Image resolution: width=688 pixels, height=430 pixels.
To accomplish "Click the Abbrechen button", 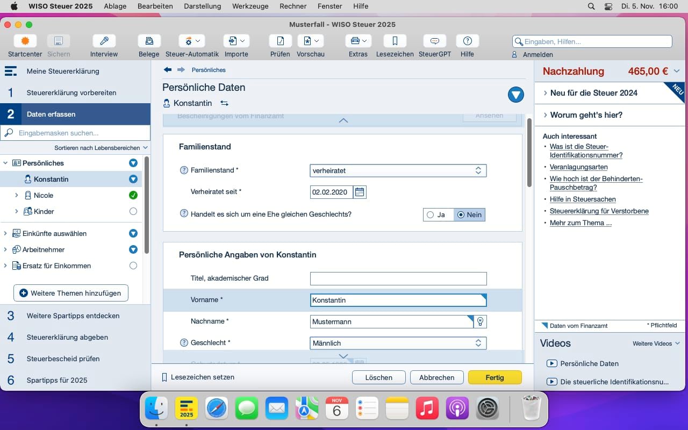I will point(436,377).
